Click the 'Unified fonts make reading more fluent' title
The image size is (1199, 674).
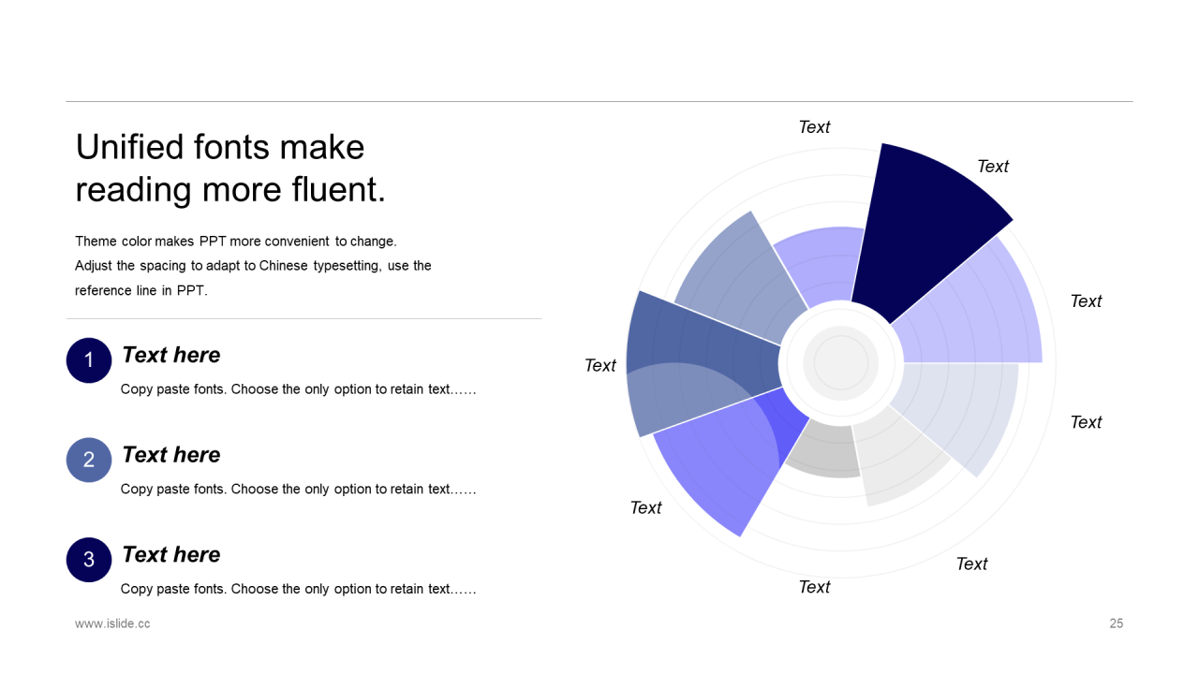pos(230,168)
